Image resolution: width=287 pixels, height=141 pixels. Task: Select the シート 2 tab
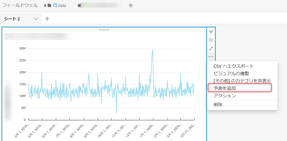tap(21, 19)
